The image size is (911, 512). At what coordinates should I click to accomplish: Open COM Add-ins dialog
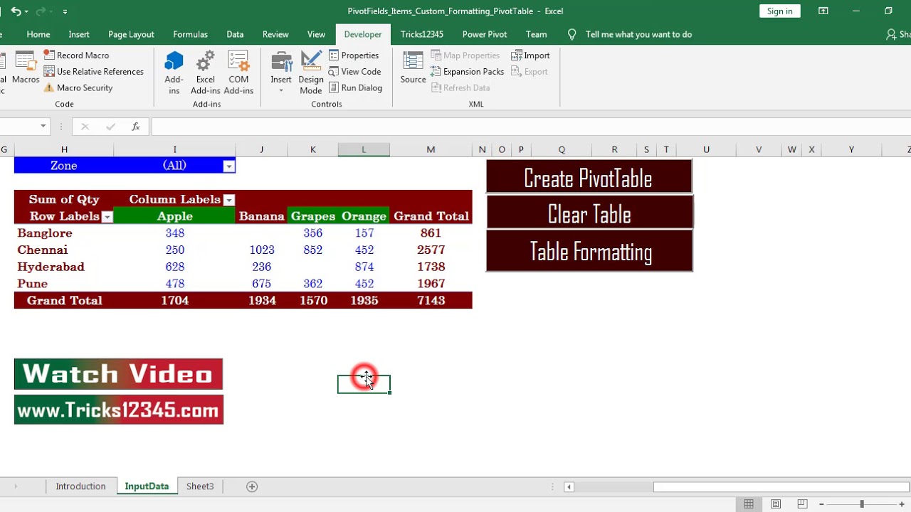tap(238, 73)
